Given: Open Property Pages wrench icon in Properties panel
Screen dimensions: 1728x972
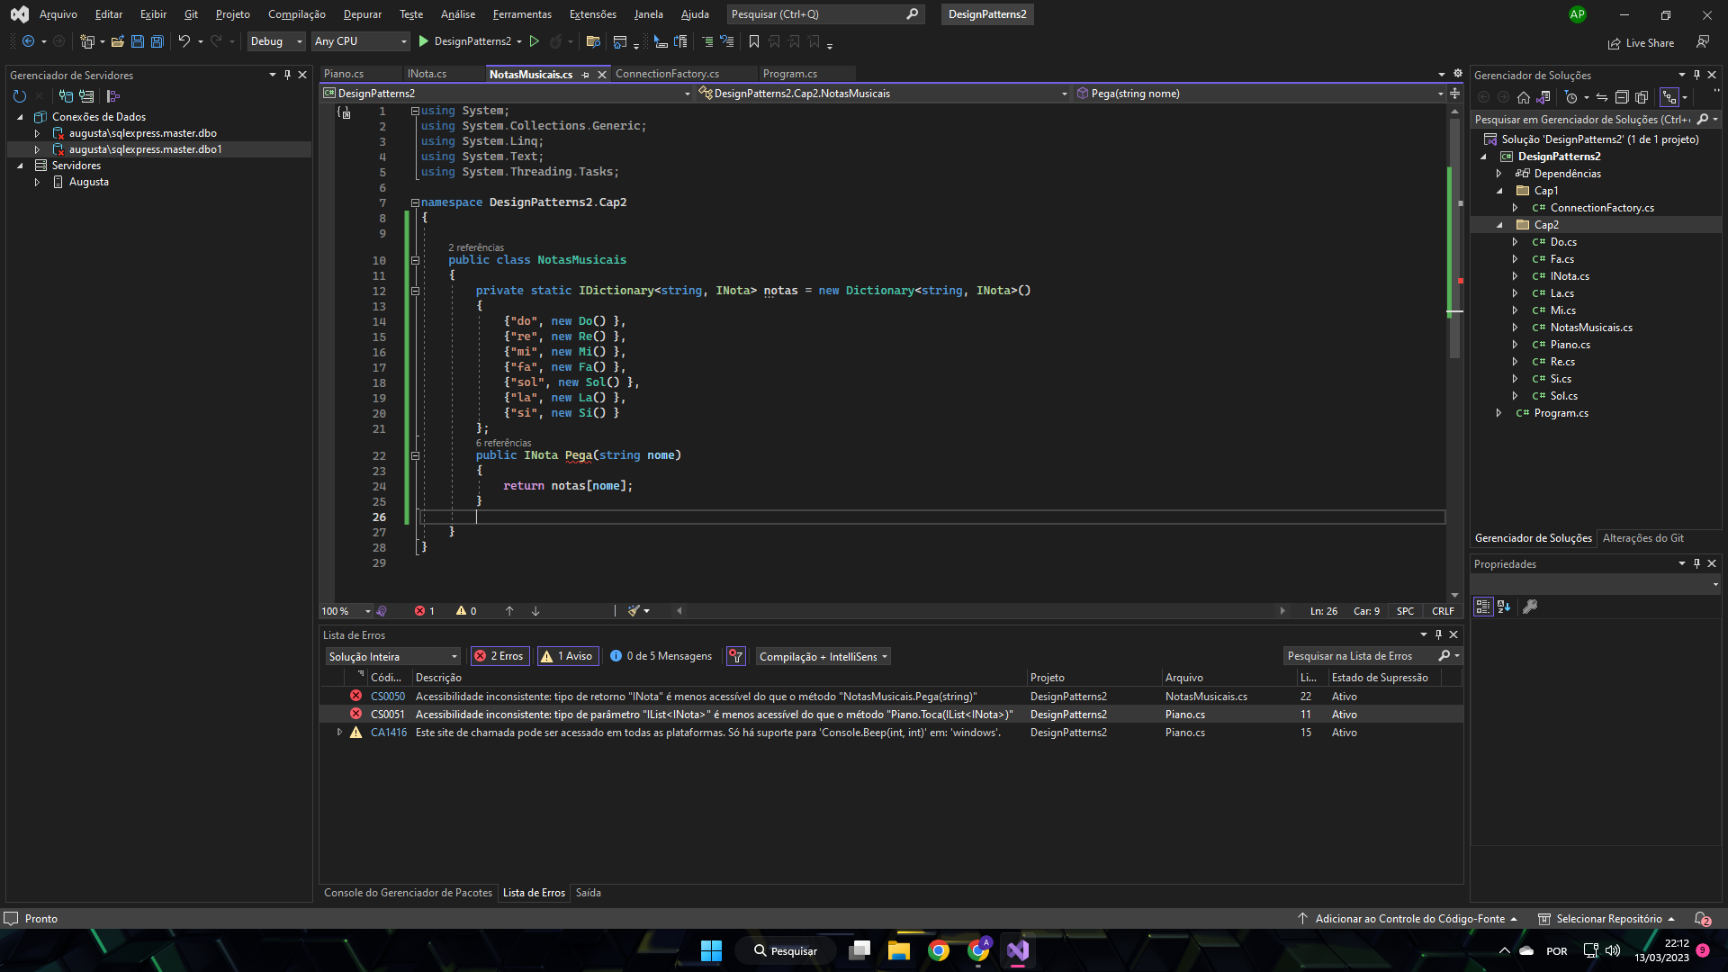Looking at the screenshot, I should pyautogui.click(x=1530, y=607).
